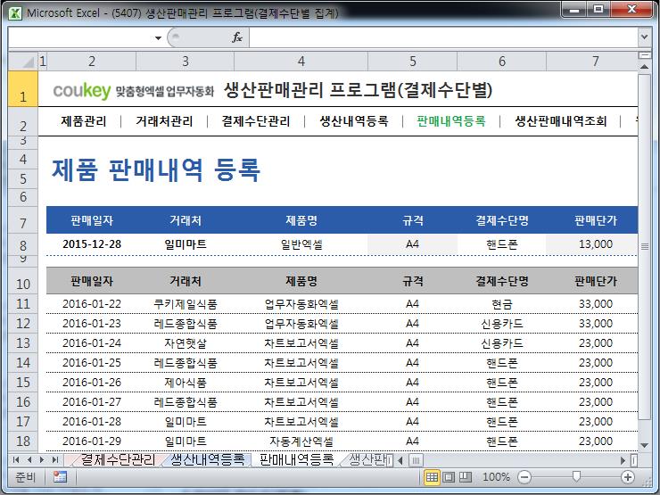
Task: Click the zoom in plus button
Action: click(x=628, y=477)
